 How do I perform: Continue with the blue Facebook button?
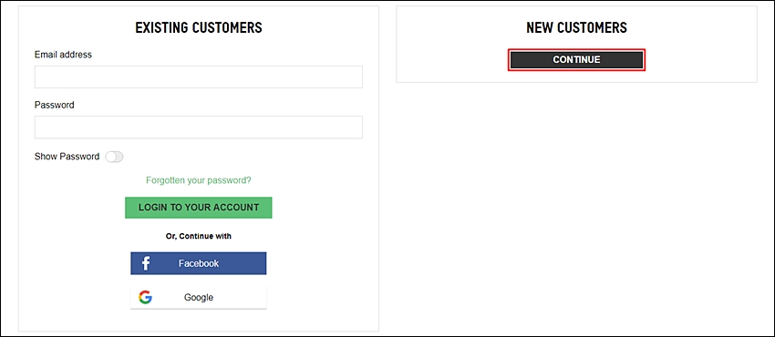(x=199, y=263)
